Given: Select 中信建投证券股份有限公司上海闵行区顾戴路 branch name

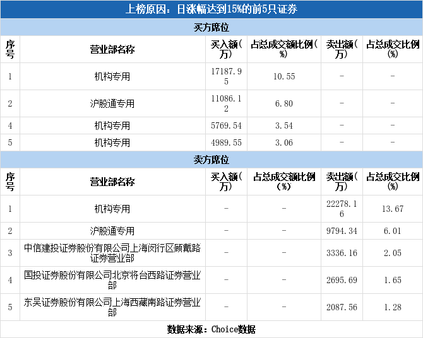Looking at the screenshot, I should pos(112,253).
